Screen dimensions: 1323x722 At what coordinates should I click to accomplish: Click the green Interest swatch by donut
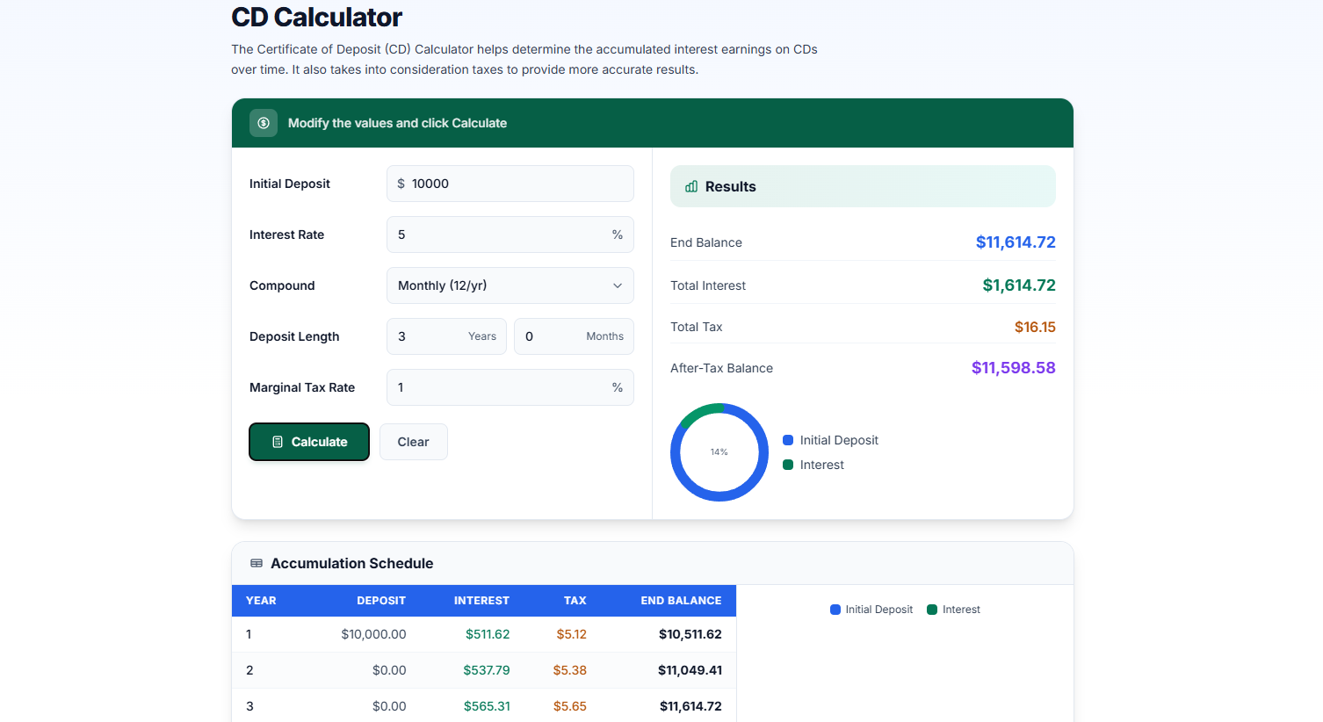(x=788, y=465)
